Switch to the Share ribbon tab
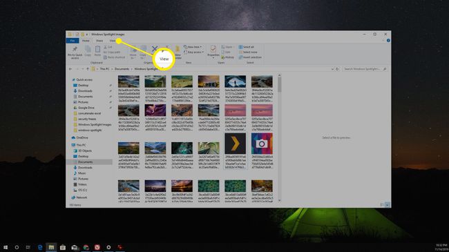Image resolution: width=449 pixels, height=252 pixels. pos(99,41)
